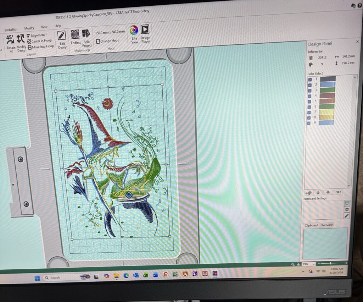Switch to the Clipboard tab
This screenshot has height=302, width=363.
click(311, 225)
